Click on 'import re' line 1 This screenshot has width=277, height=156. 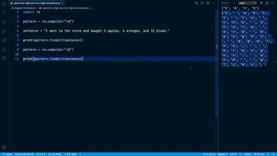(32, 12)
